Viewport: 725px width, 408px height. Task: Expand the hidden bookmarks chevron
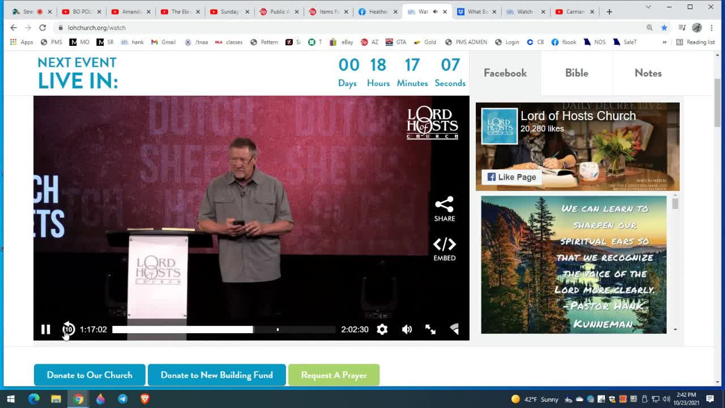664,42
